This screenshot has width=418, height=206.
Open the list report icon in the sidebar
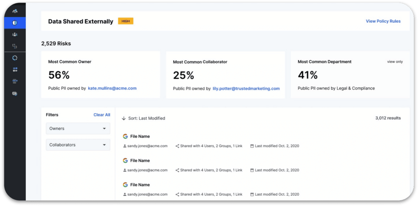click(x=15, y=81)
